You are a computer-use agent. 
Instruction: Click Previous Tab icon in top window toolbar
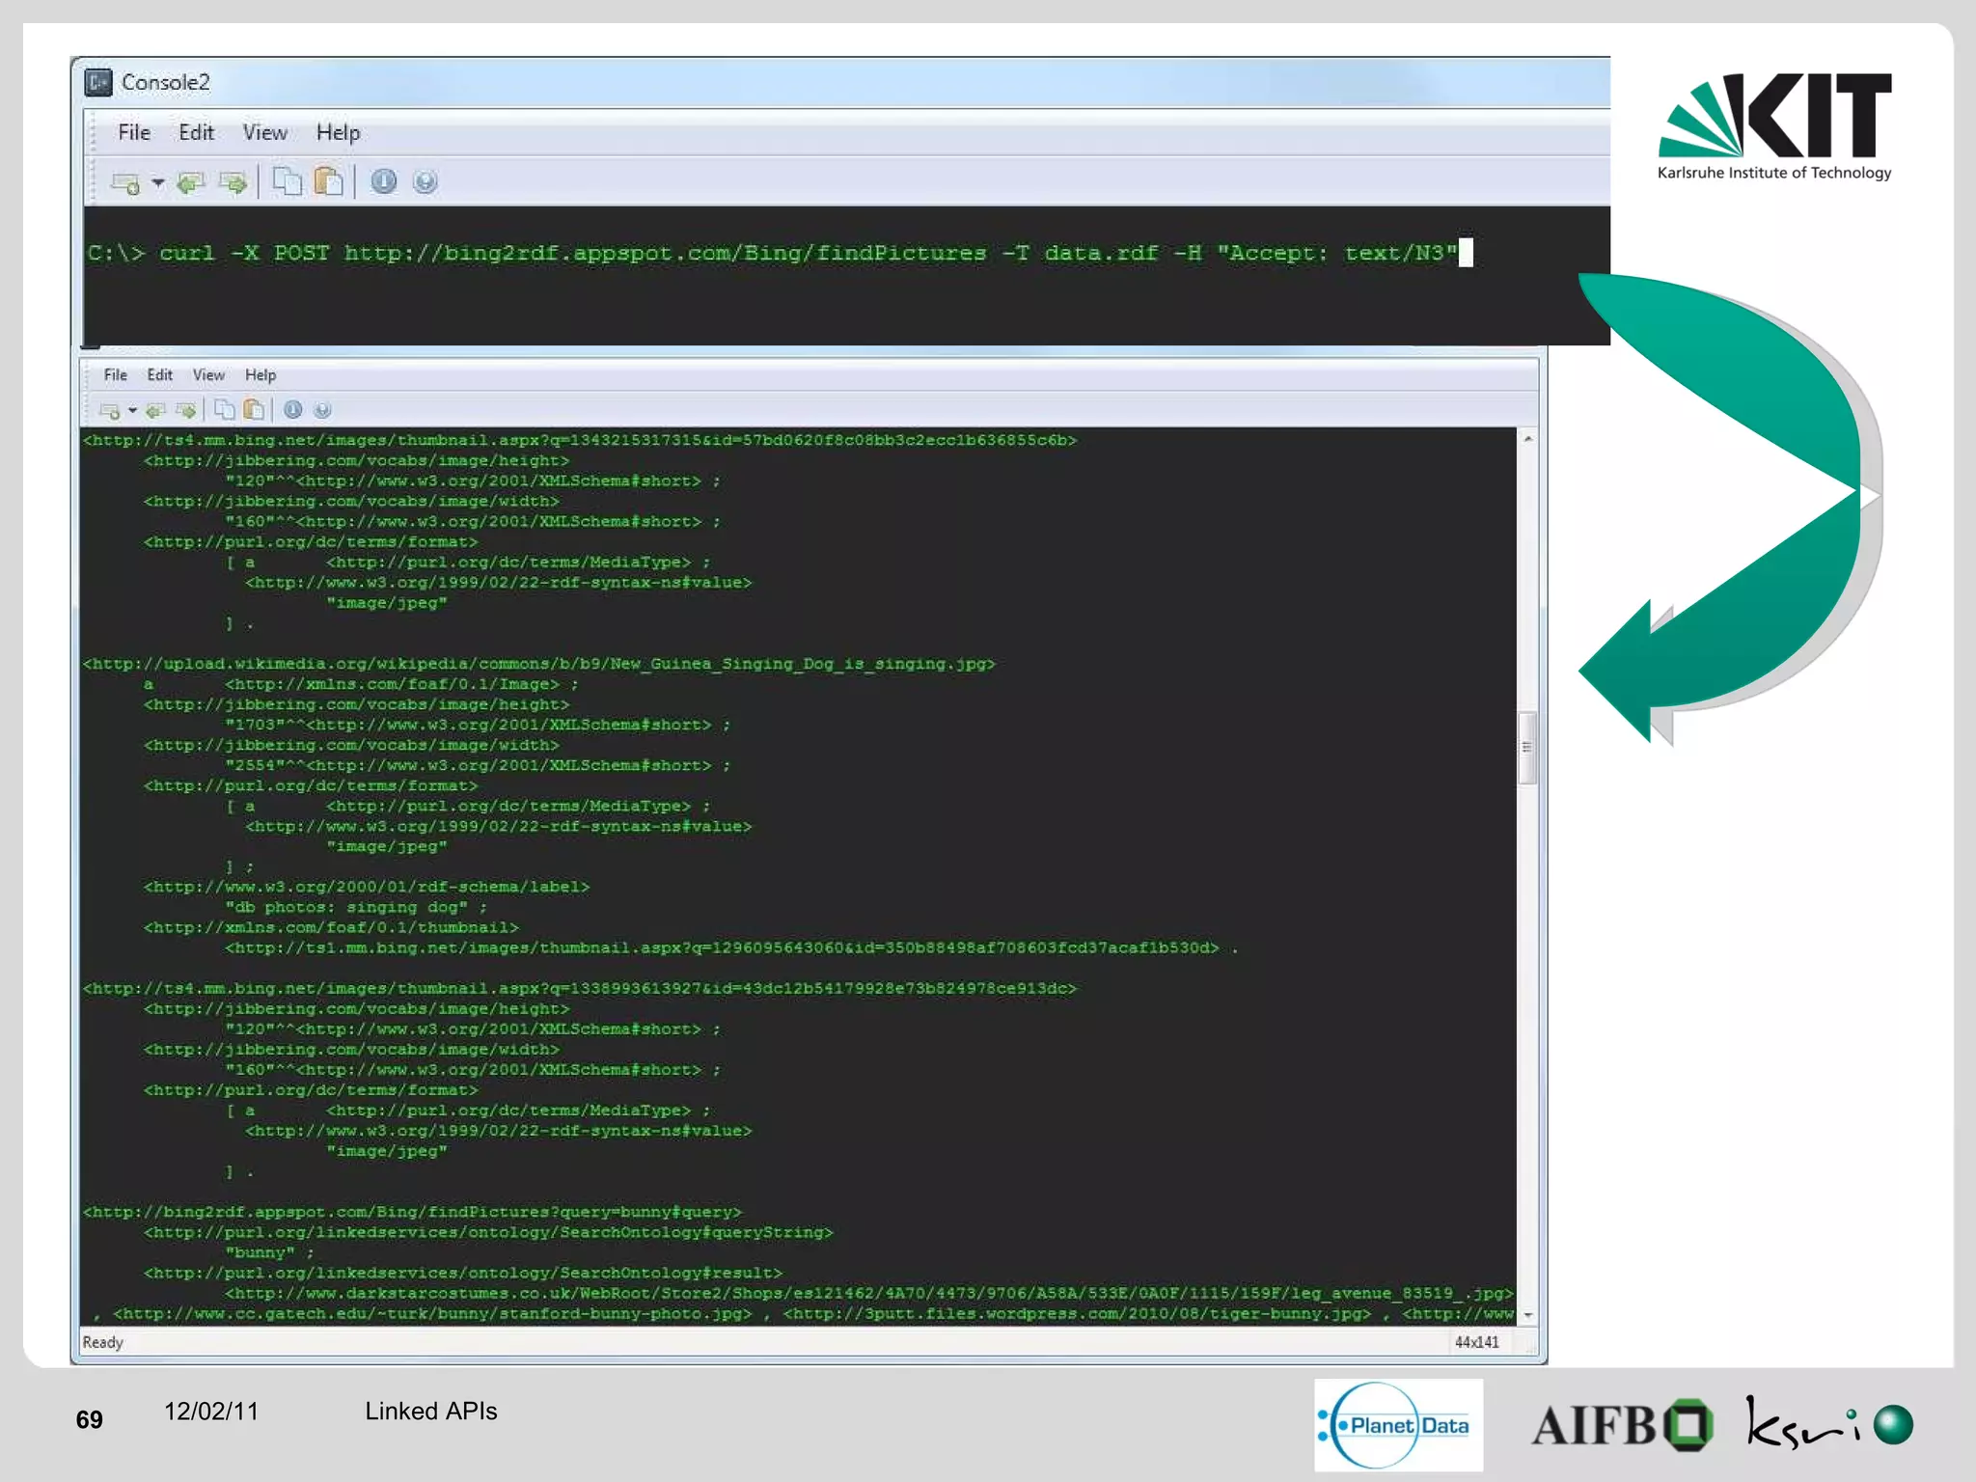191,182
